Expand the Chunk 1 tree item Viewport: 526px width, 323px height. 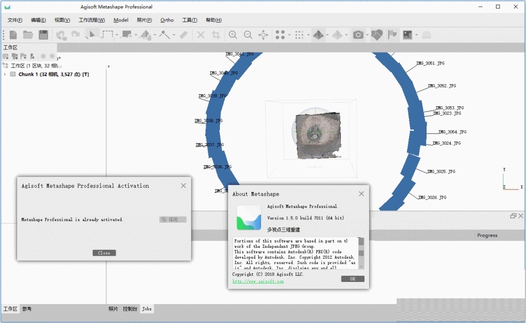(x=5, y=74)
